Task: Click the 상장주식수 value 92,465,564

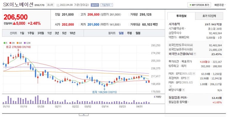Action: tap(215, 33)
